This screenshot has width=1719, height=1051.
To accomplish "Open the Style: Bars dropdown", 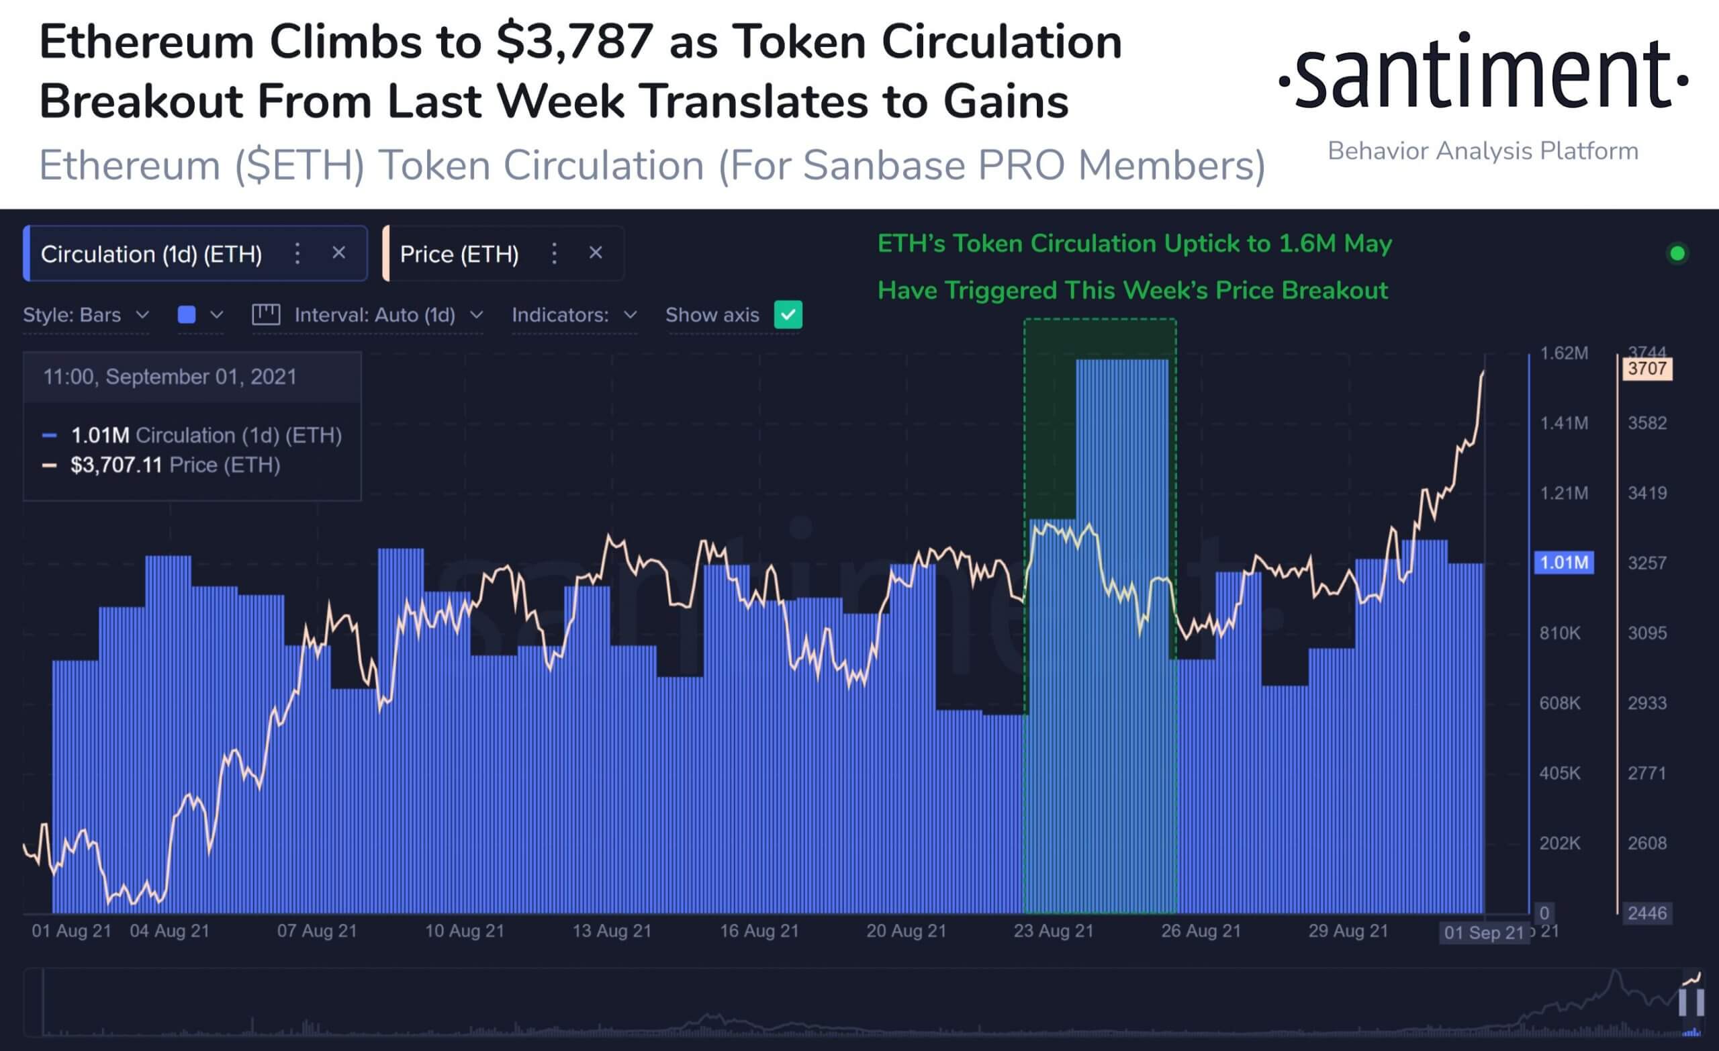I will point(85,315).
